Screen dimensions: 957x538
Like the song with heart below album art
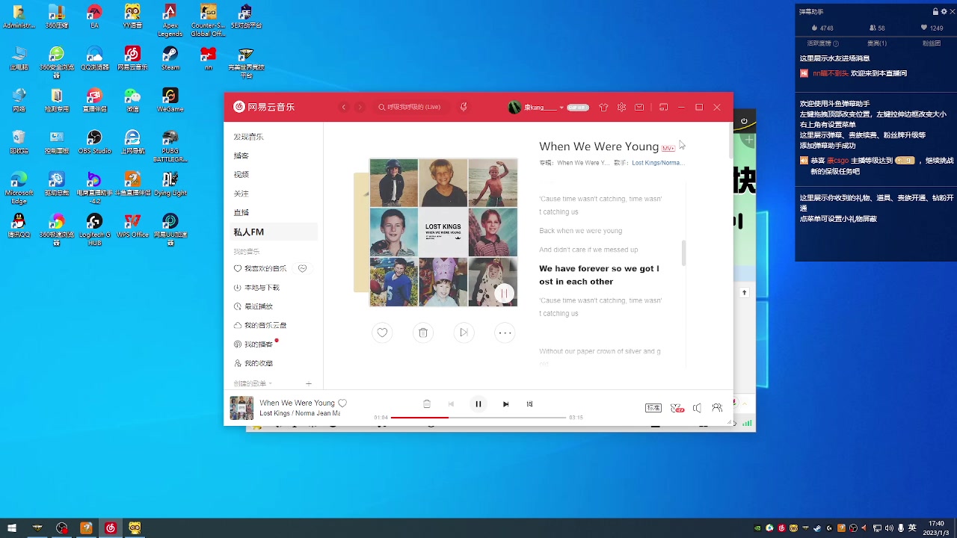pyautogui.click(x=382, y=333)
